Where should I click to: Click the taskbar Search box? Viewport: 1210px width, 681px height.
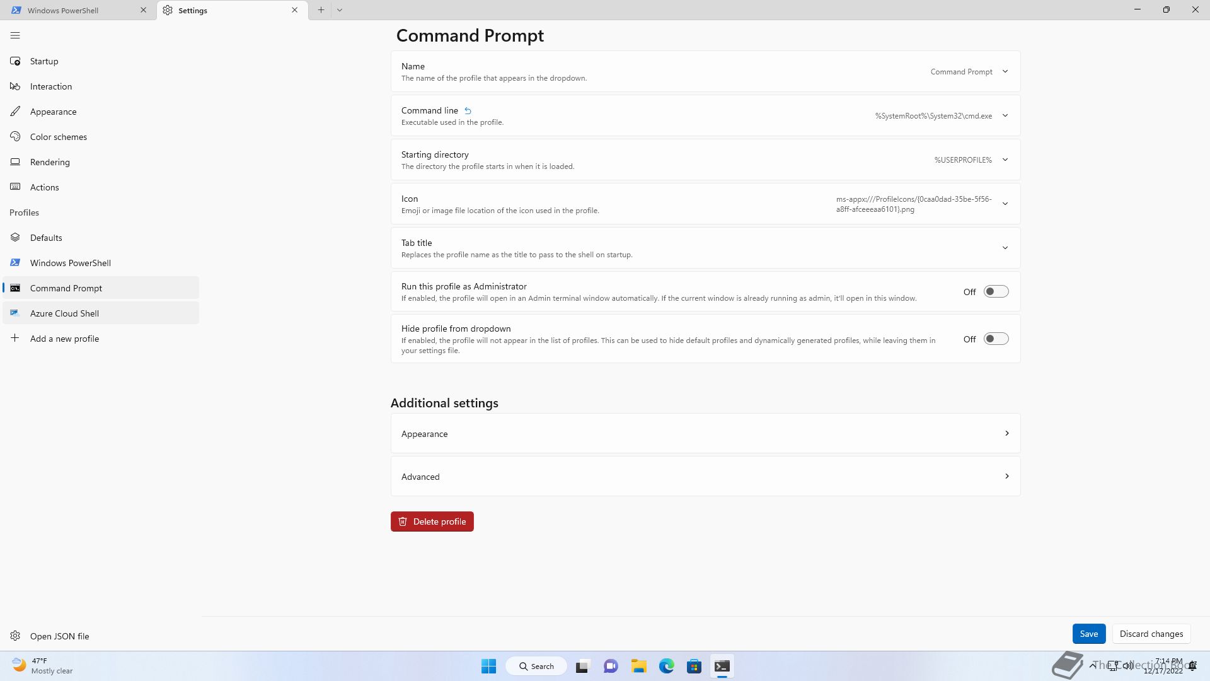tap(536, 666)
